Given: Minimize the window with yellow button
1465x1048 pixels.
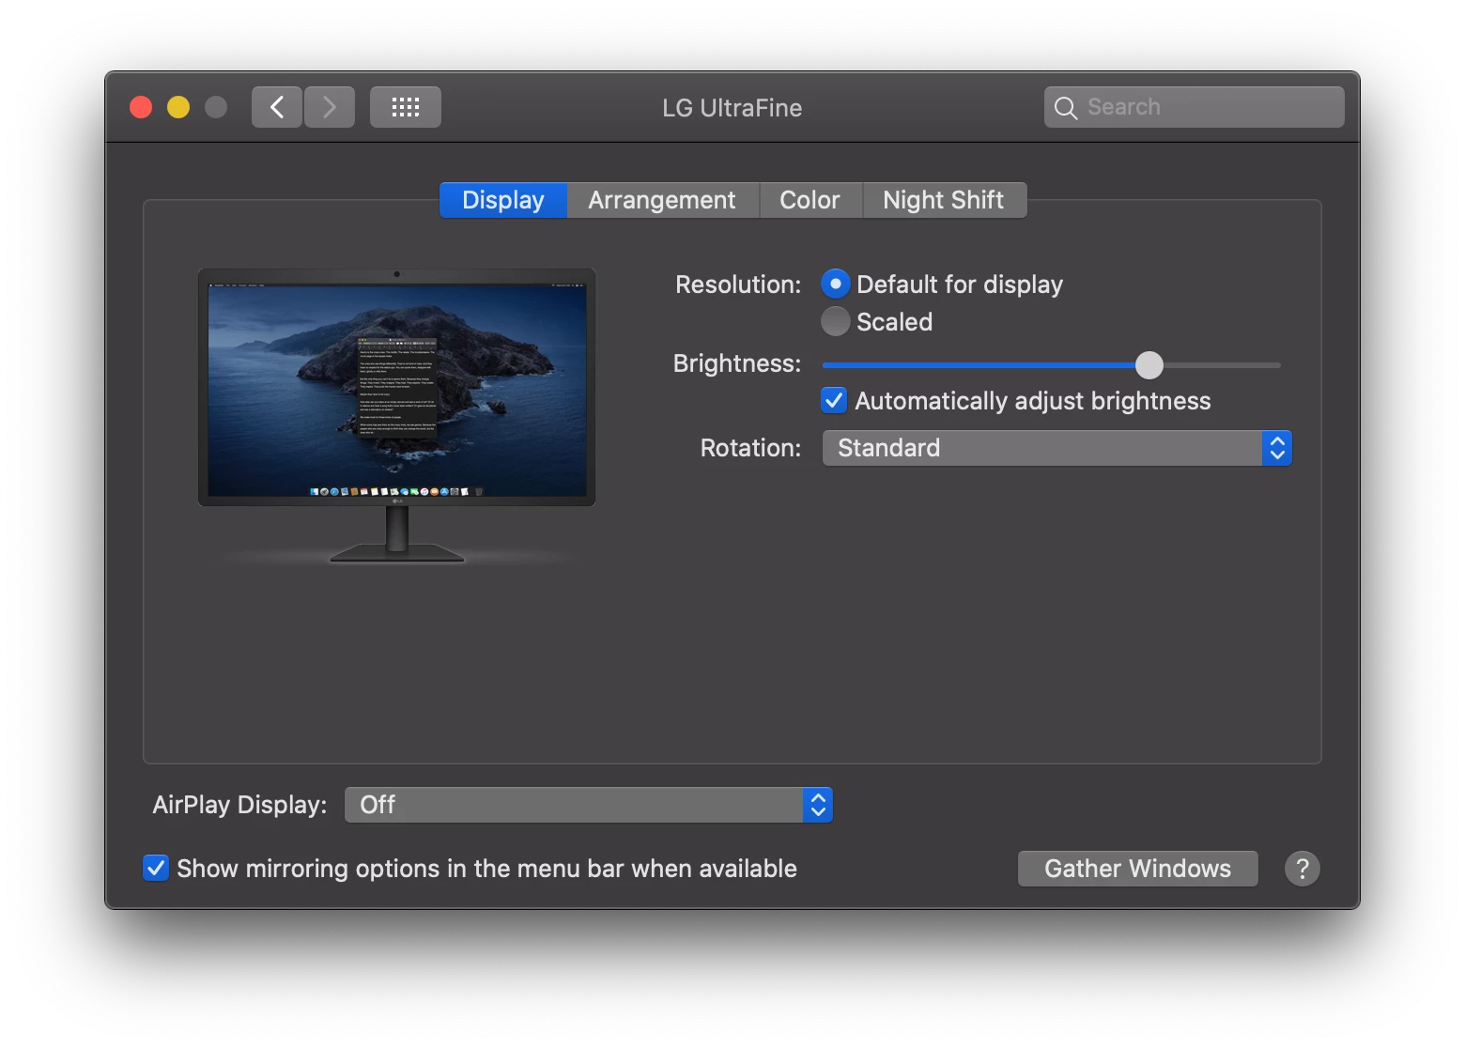Looking at the screenshot, I should pos(178,107).
